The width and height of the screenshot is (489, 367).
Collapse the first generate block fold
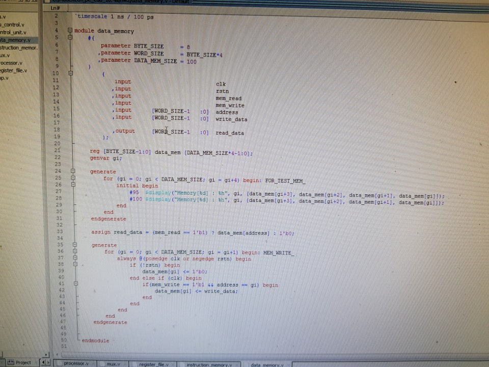[x=72, y=171]
